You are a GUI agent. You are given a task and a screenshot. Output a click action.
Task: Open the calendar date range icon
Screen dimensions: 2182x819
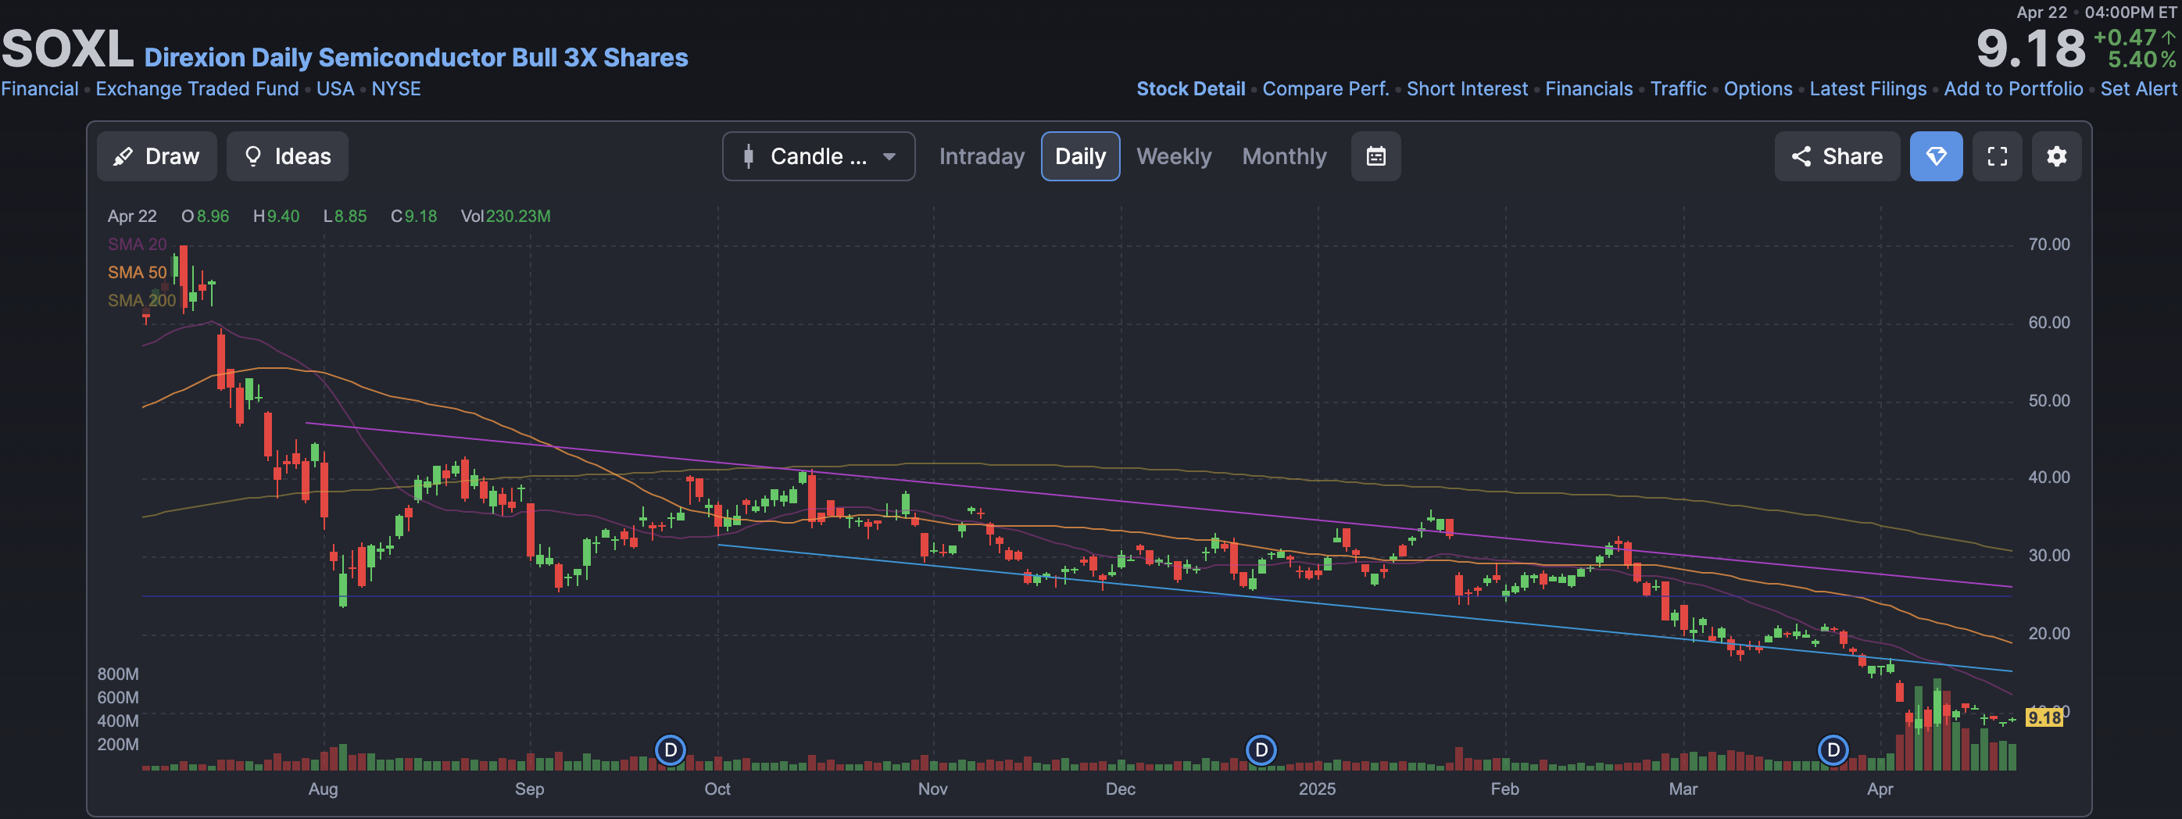coord(1375,156)
